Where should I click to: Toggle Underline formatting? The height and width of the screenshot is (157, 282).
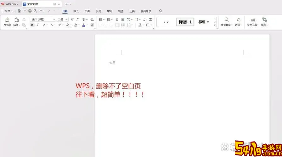(43, 25)
